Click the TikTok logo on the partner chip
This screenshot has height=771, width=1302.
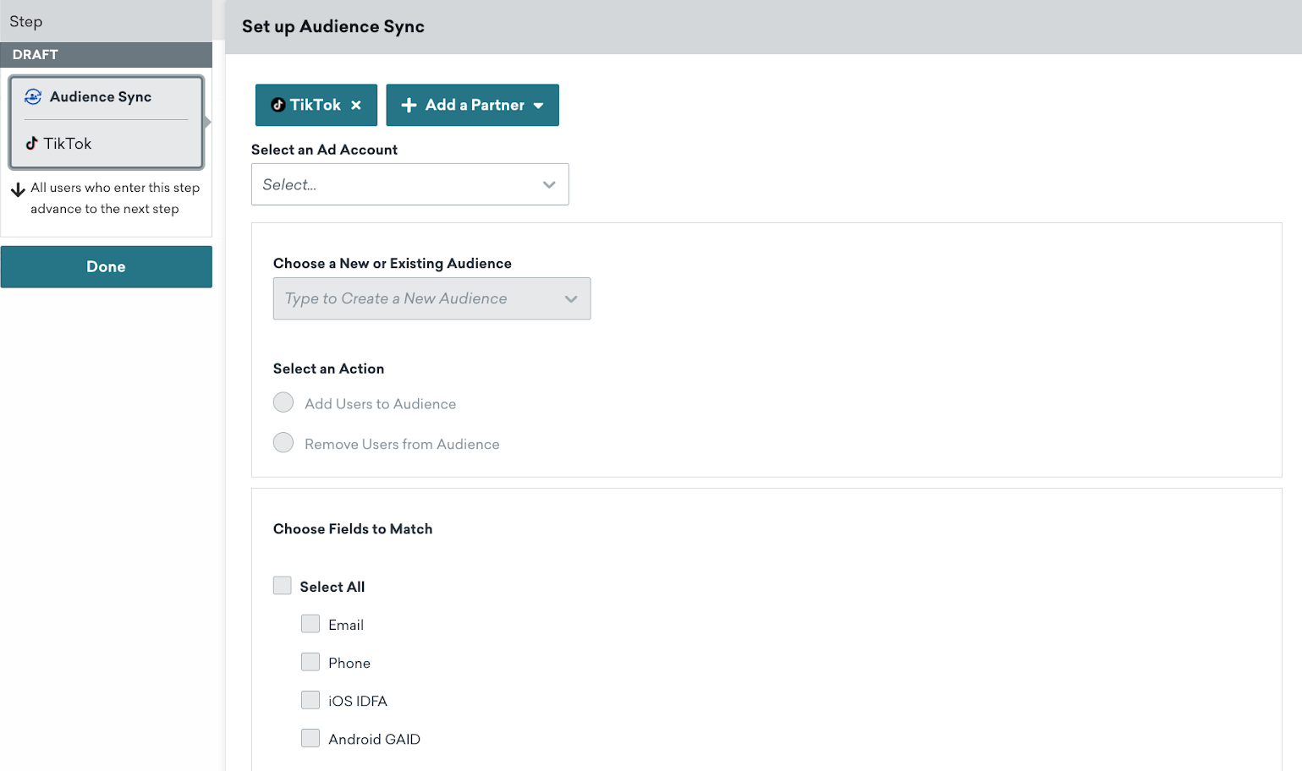coord(277,105)
